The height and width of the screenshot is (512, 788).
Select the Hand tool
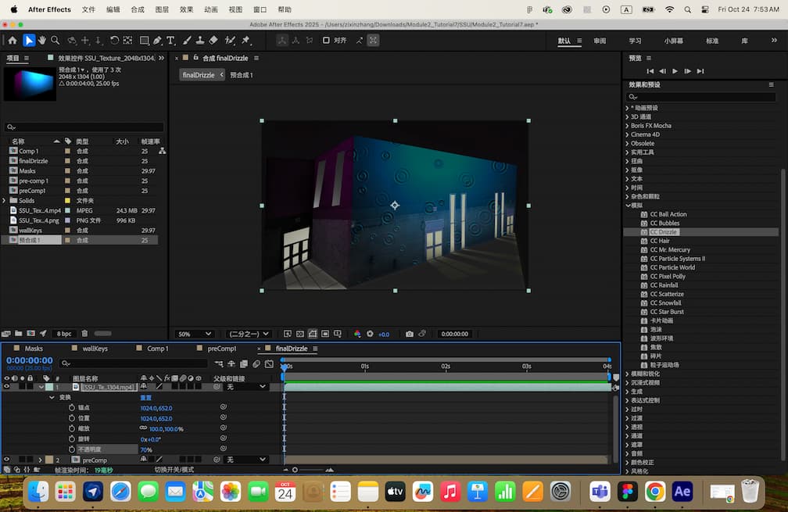coord(41,40)
